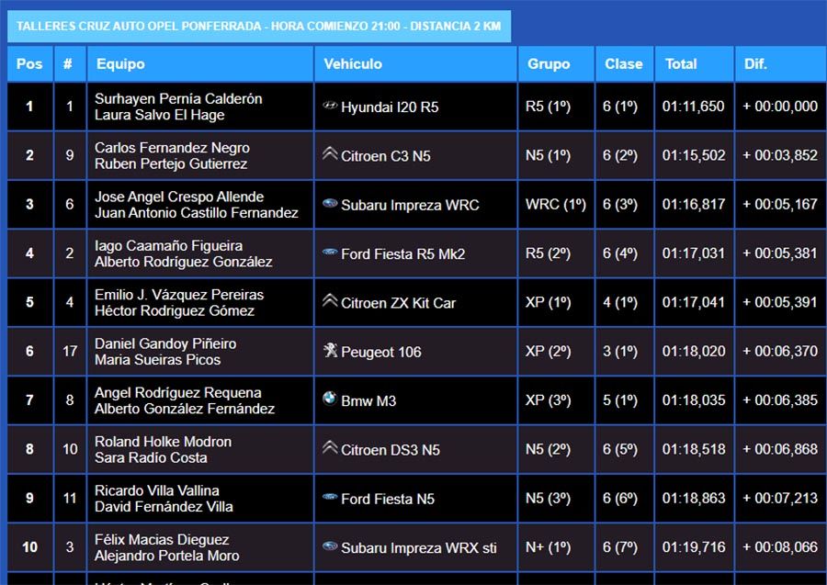Select the Talleres Cruz Auto Opel Ponferrada stage title
The height and width of the screenshot is (585, 827).
point(259,26)
